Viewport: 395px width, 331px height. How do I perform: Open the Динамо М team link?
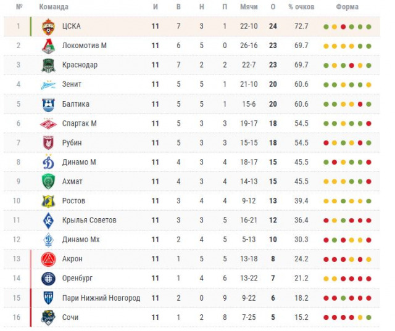click(80, 162)
